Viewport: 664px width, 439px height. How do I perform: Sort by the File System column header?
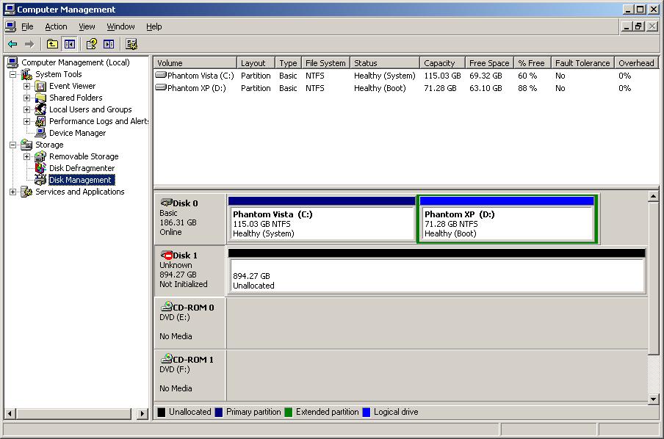[x=325, y=62]
